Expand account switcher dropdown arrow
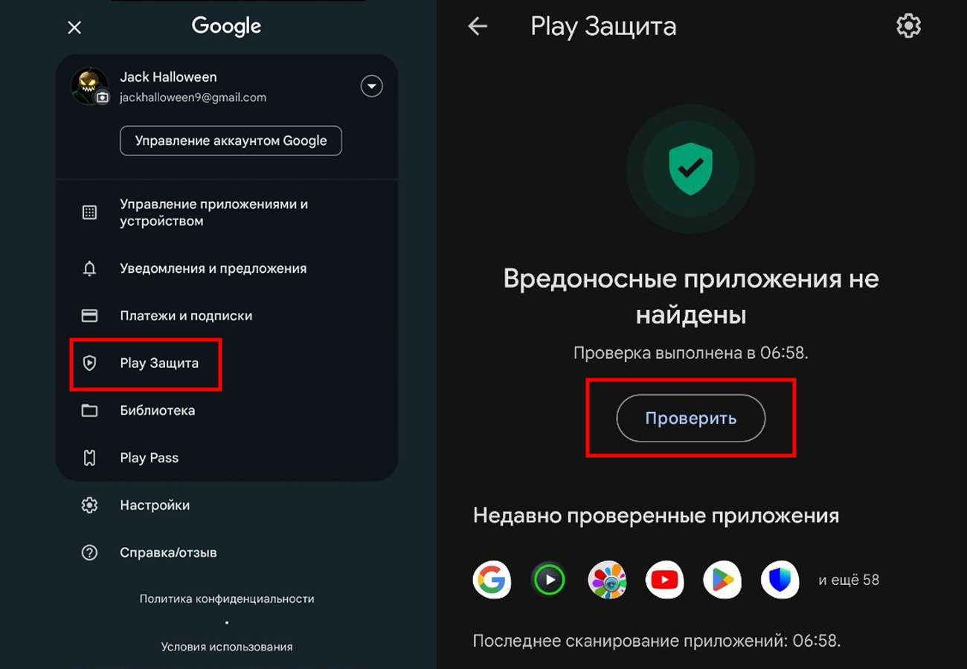 point(372,86)
